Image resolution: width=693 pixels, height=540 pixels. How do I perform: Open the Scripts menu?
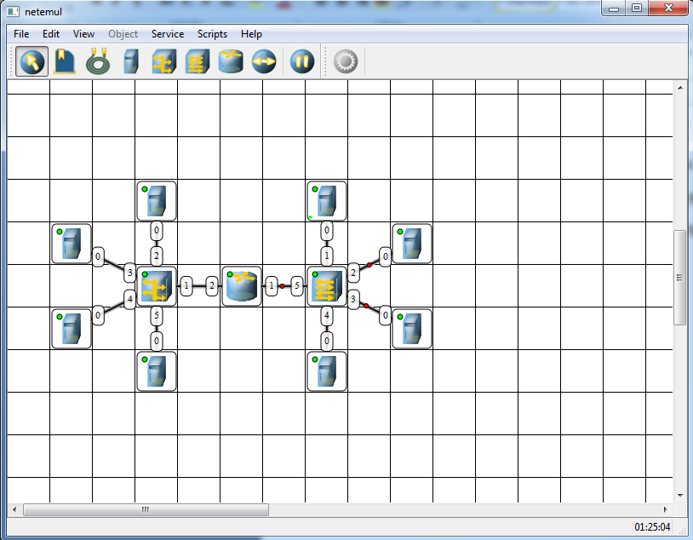(x=212, y=34)
